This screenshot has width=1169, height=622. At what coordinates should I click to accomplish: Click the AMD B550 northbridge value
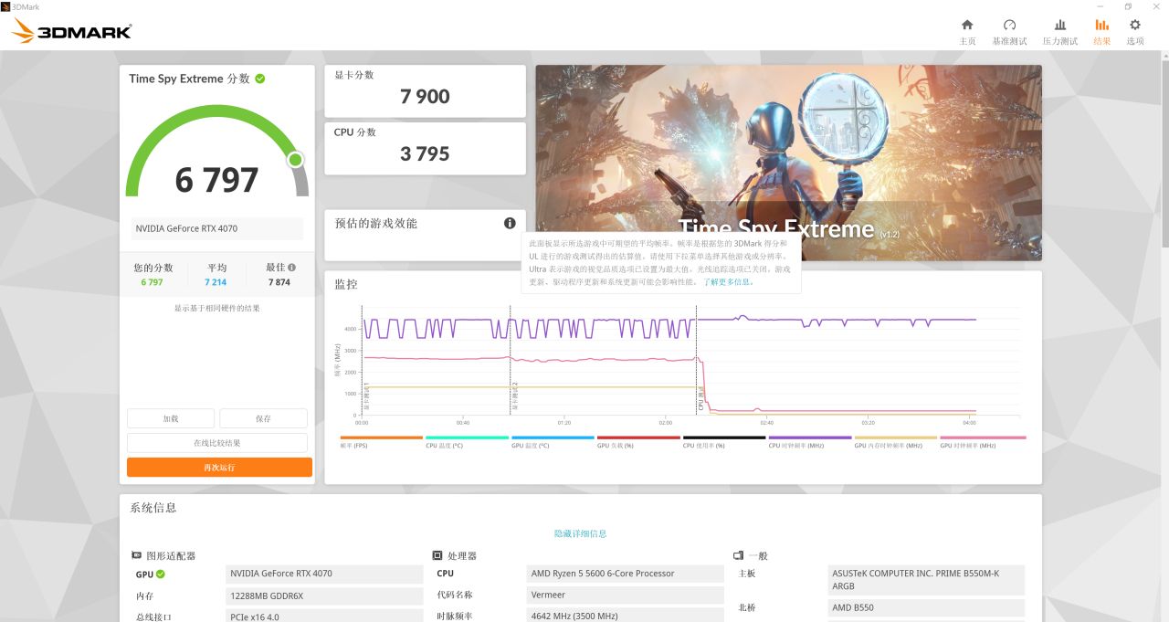point(926,608)
